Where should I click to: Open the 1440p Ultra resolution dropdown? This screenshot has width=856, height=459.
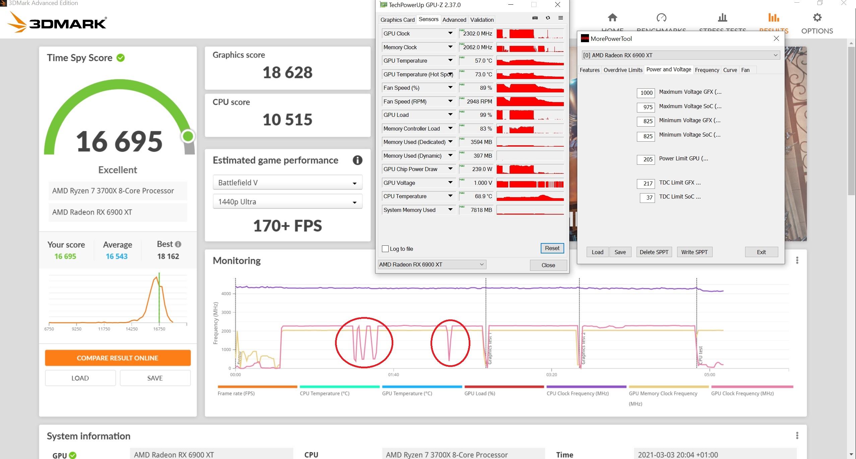[x=287, y=202]
